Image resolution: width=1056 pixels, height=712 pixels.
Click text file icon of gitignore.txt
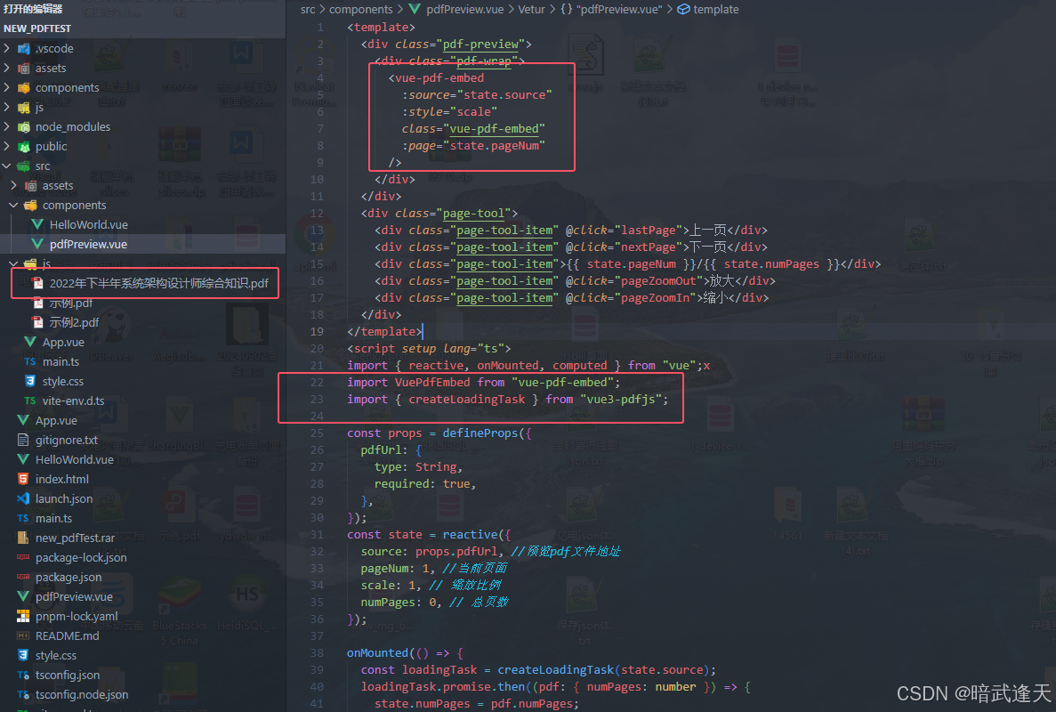23,440
